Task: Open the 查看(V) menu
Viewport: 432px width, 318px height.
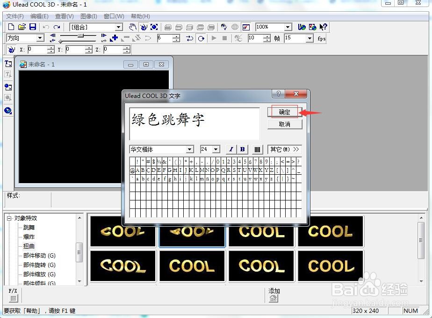Action: coord(64,16)
